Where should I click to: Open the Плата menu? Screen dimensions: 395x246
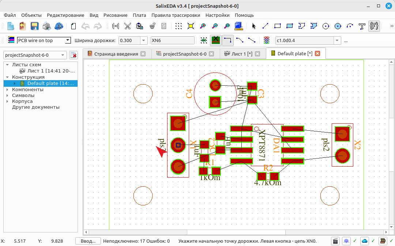point(139,15)
